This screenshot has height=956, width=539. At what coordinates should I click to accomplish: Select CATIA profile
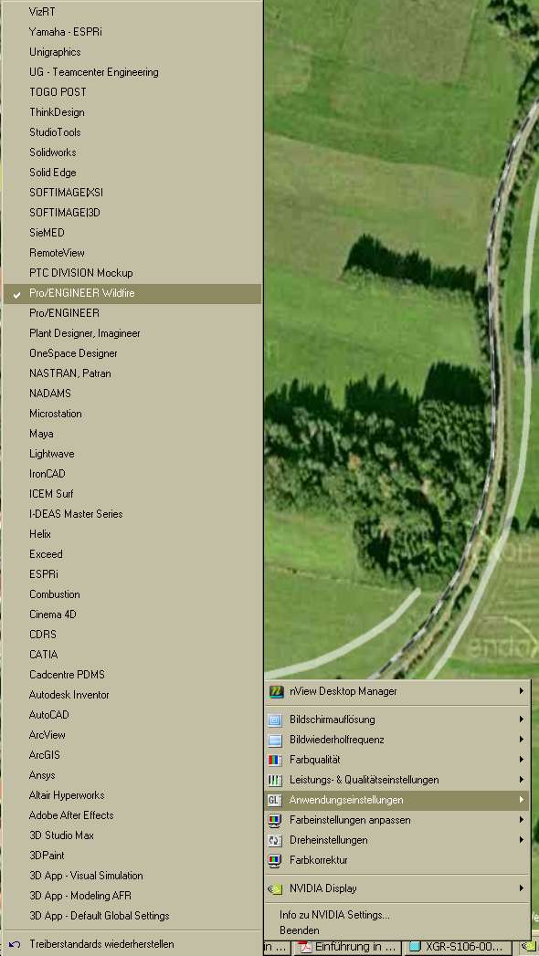pyautogui.click(x=132, y=655)
